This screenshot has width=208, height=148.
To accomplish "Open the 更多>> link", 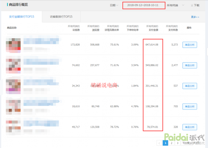I will click(195, 17).
